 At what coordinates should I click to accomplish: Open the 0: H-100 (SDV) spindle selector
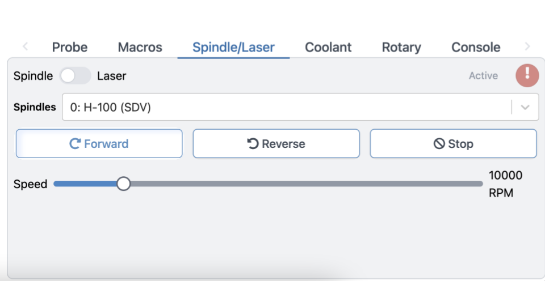pos(300,107)
